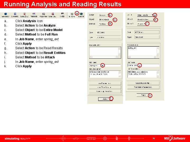This screenshot has width=190, height=142.
Task: Click Apply in the Analyze panel
Action: [x=105, y=99]
